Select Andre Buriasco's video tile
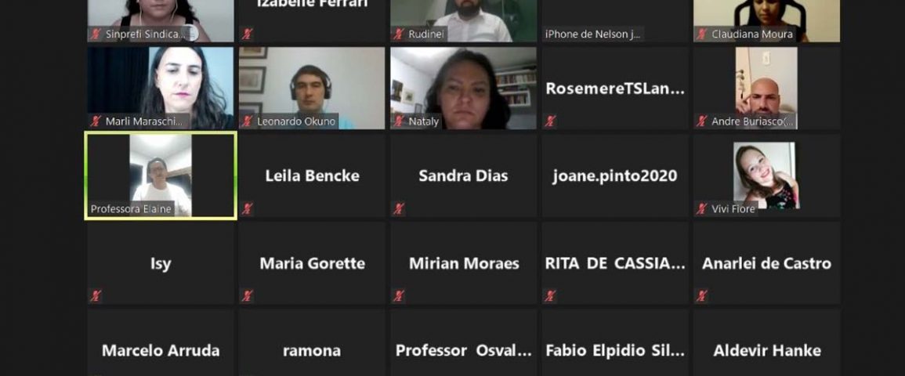Screen dimensions: 905x376 click(x=766, y=89)
